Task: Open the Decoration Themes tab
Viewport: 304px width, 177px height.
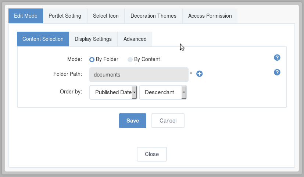Action: (x=153, y=16)
